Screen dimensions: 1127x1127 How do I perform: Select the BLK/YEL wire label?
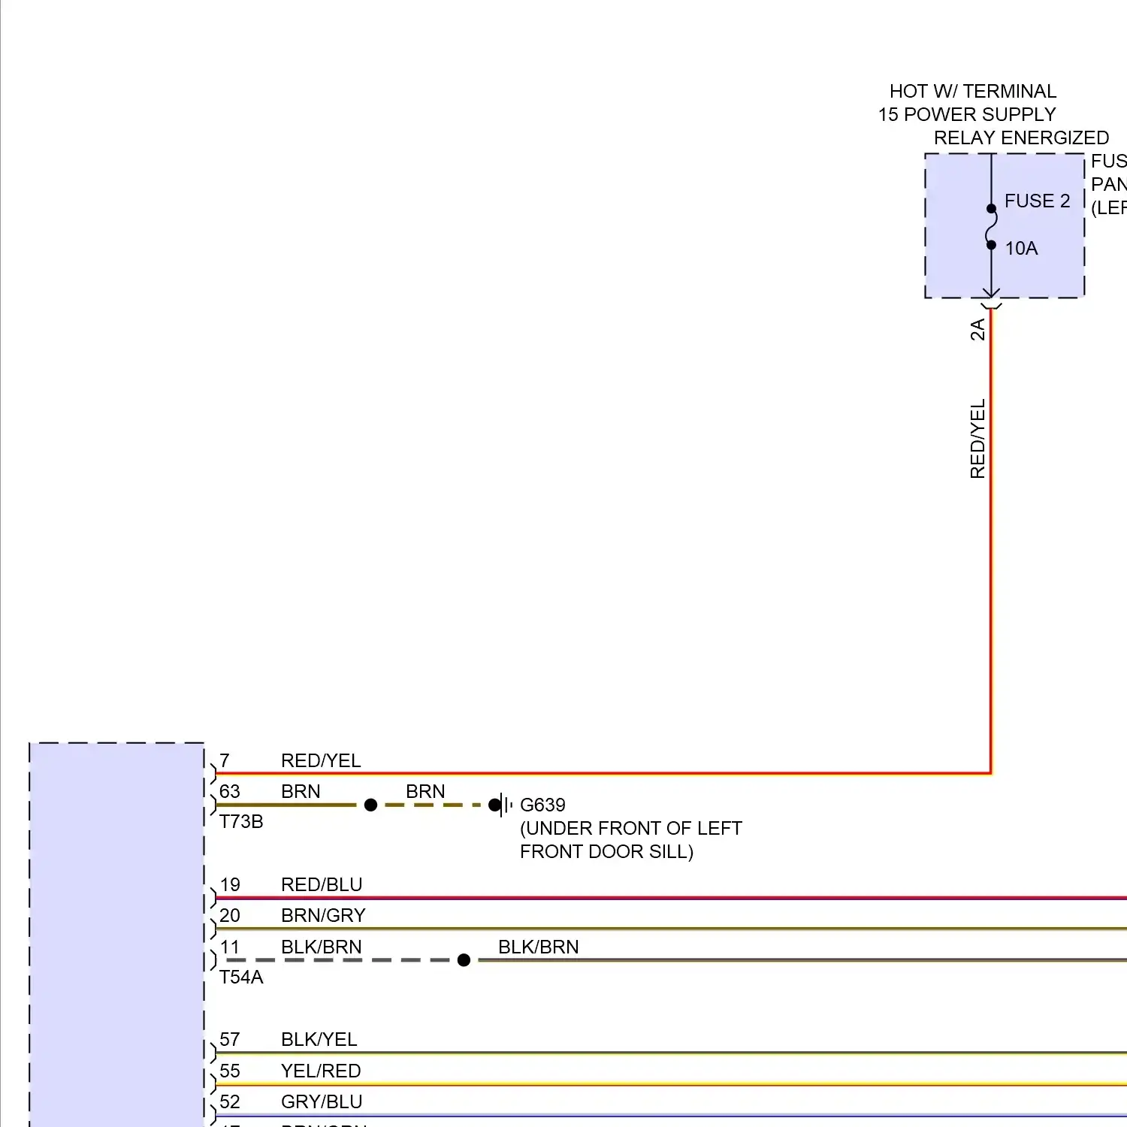click(x=319, y=1040)
